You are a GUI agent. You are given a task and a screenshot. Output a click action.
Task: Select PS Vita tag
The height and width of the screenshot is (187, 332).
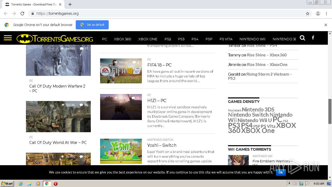click(x=268, y=126)
